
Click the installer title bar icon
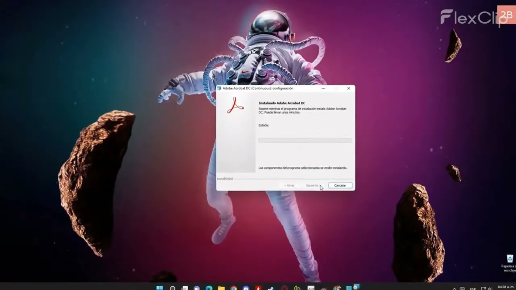pyautogui.click(x=219, y=88)
